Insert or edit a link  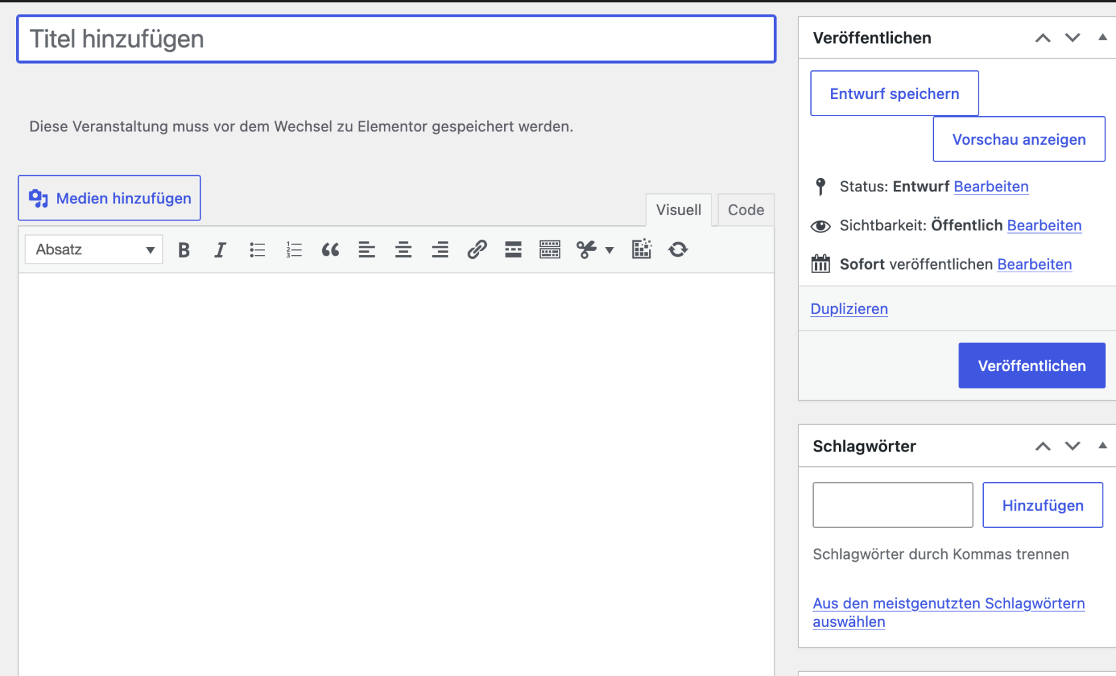click(477, 250)
